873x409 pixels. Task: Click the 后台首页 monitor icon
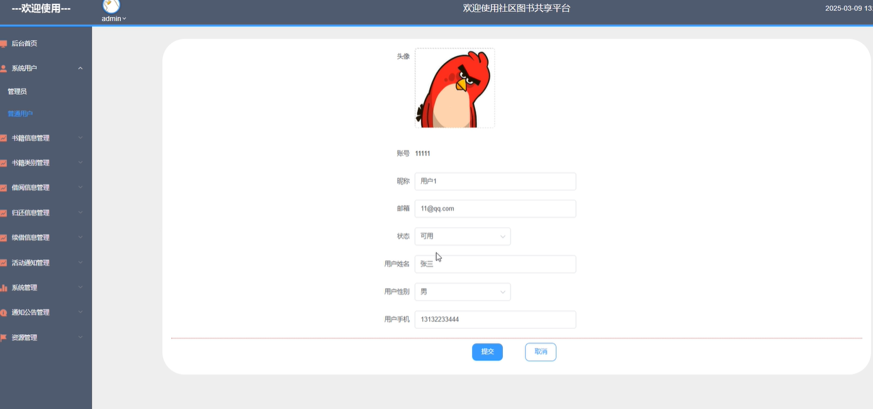tap(3, 43)
